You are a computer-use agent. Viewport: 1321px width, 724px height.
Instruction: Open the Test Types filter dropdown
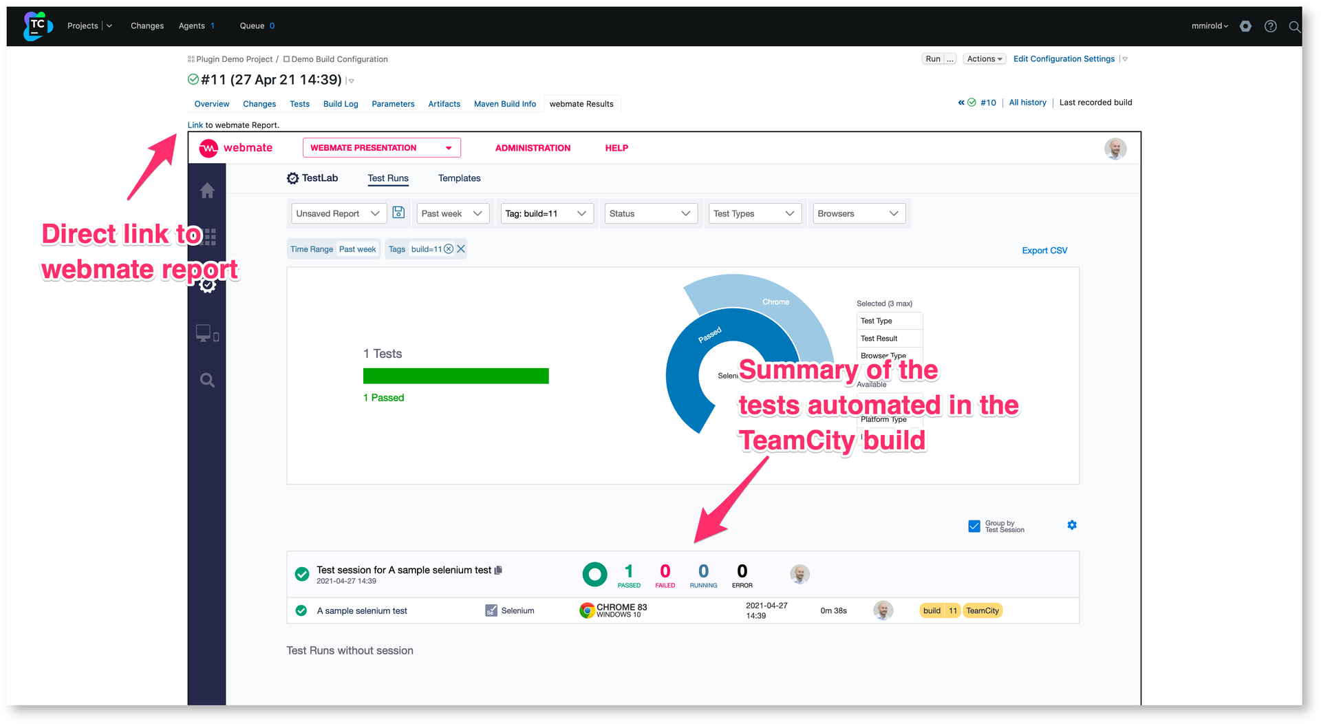pos(755,213)
